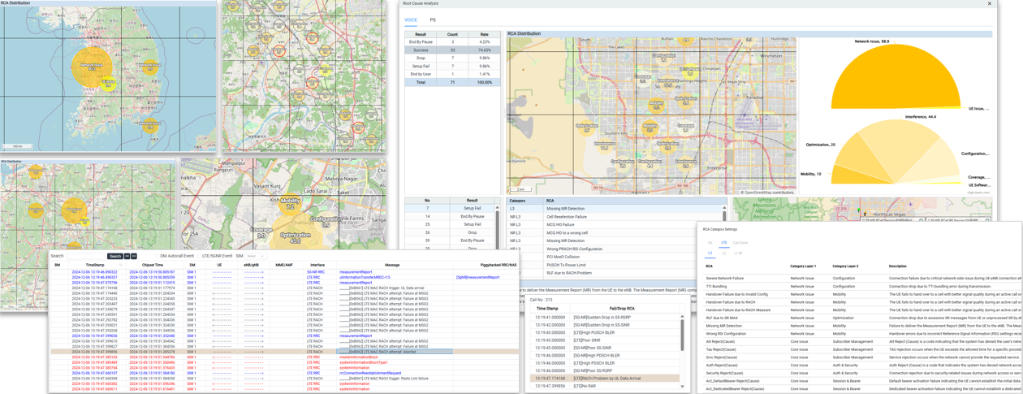Select the Severe Network Failure settings row
The image size is (1023, 394).
pos(862,278)
